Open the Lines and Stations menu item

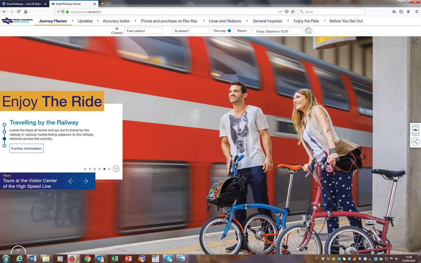pos(225,21)
